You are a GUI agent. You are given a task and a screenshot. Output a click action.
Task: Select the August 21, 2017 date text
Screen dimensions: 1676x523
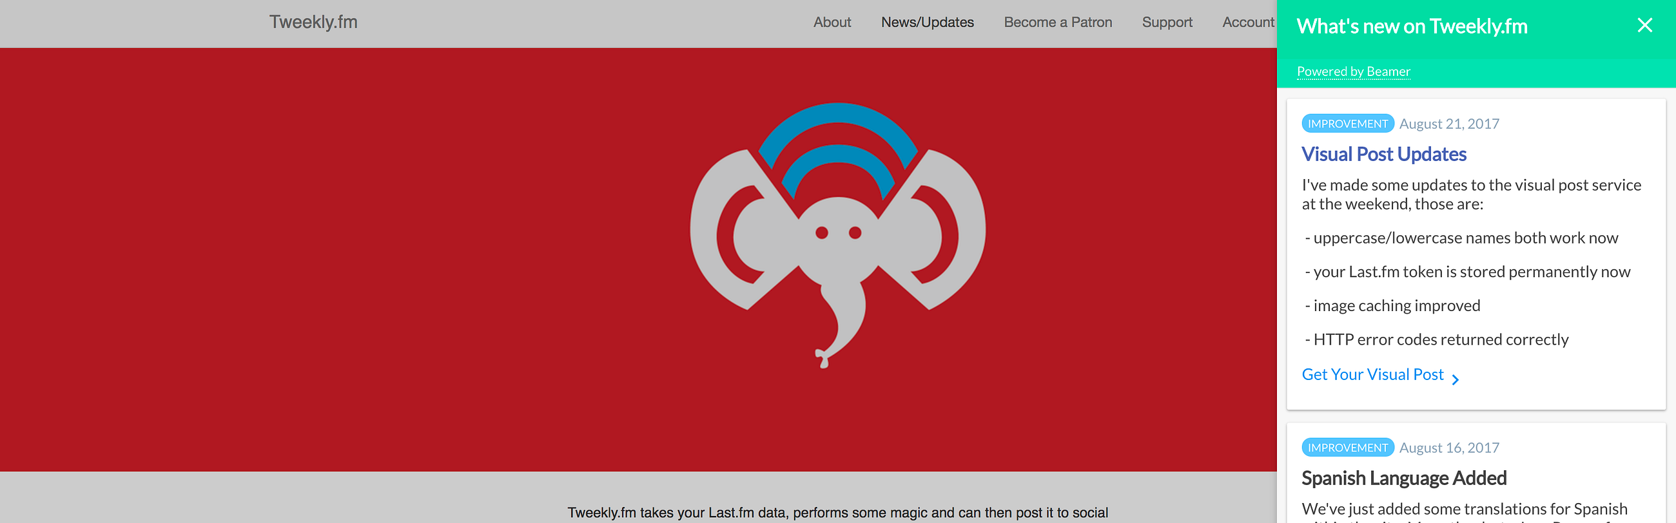[1449, 124]
